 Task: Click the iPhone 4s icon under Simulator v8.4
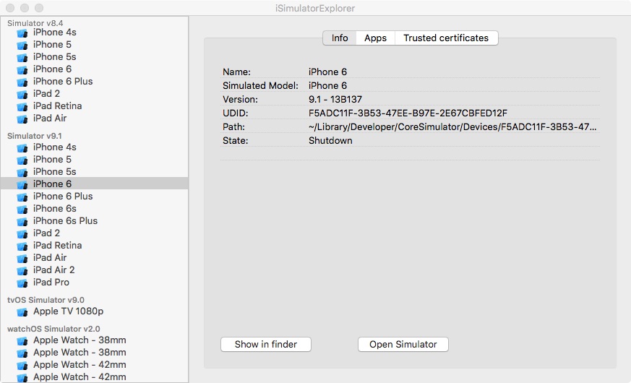(x=22, y=33)
